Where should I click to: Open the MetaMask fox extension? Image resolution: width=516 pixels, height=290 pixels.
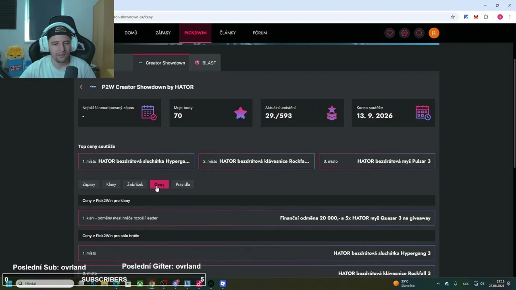pyautogui.click(x=476, y=17)
